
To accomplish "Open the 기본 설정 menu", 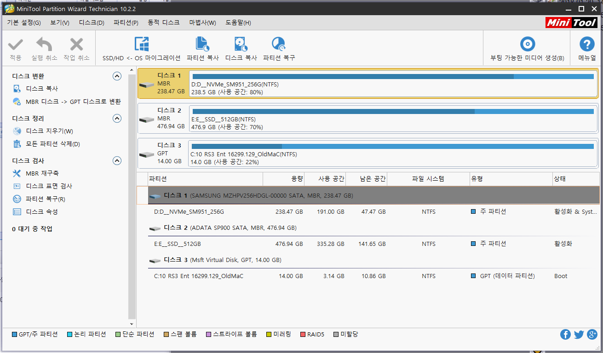I will (24, 23).
